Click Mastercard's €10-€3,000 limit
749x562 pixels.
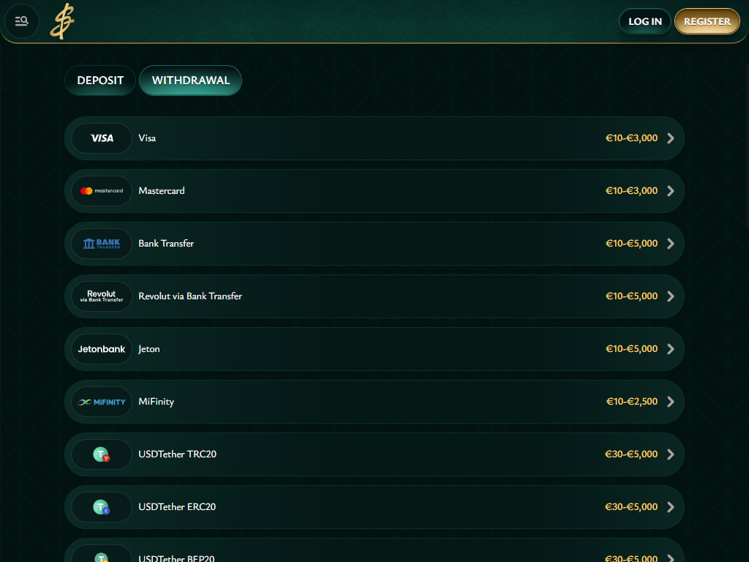631,191
